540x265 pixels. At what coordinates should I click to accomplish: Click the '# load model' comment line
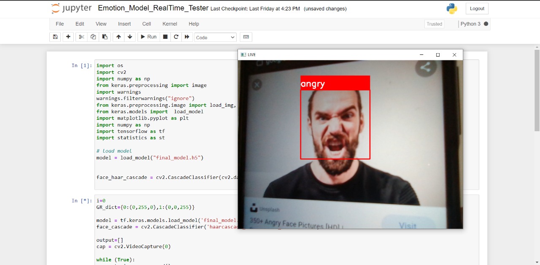pos(114,151)
